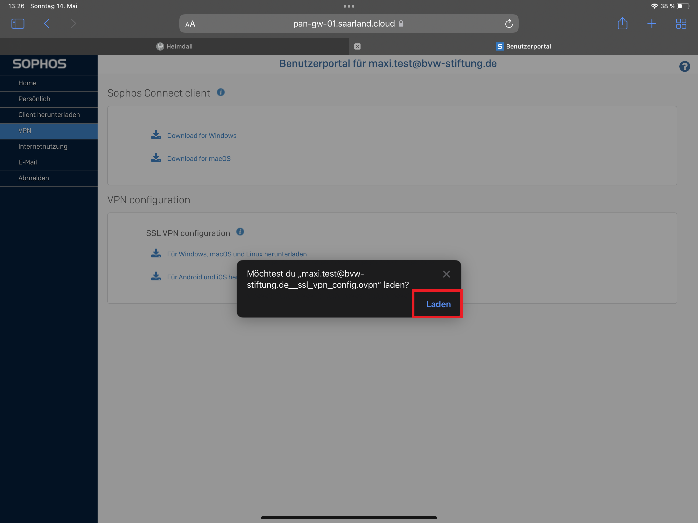Image resolution: width=698 pixels, height=523 pixels.
Task: Select the Benutzerportal tab
Action: (523, 46)
